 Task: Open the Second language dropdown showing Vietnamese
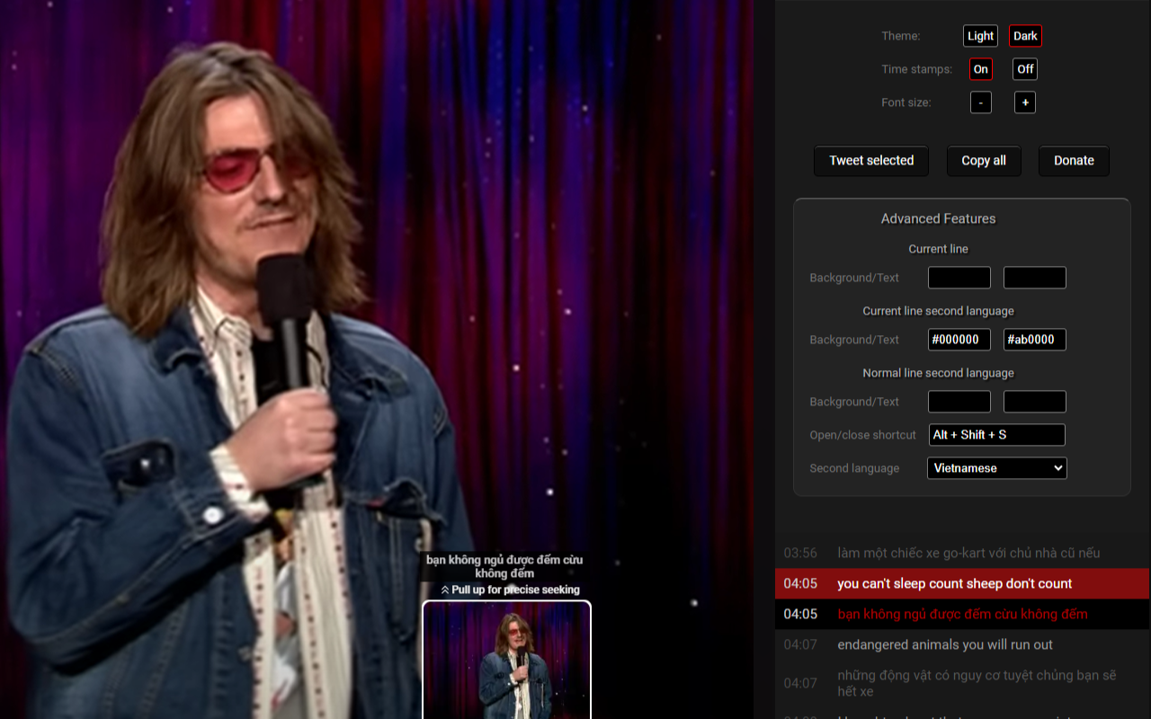pyautogui.click(x=996, y=468)
